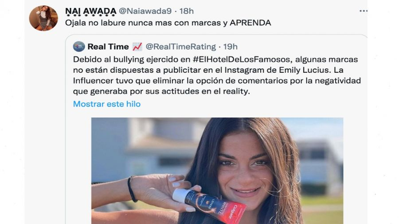399x224 pixels.
Task: Click the 18h tweet timestamp
Action: [x=187, y=11]
